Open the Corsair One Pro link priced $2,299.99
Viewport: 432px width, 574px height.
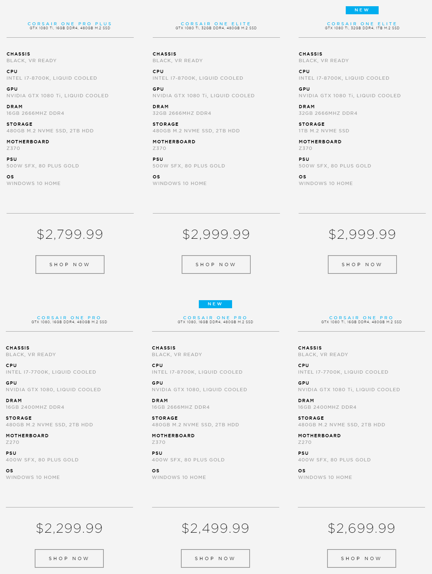coord(69,318)
